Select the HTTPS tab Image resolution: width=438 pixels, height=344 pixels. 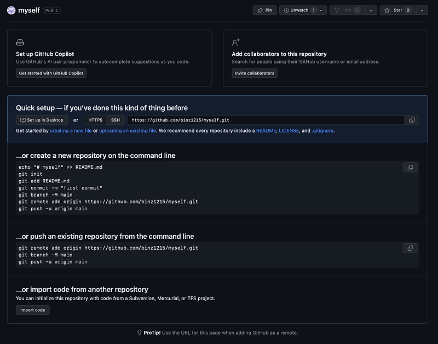pos(95,120)
